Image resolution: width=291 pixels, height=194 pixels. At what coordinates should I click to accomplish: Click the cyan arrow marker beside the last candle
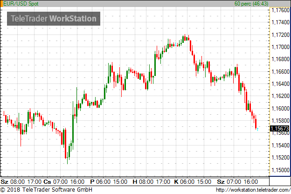(x=257, y=129)
